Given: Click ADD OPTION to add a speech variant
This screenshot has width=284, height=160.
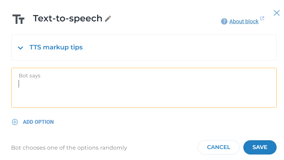Looking at the screenshot, I should [38, 122].
